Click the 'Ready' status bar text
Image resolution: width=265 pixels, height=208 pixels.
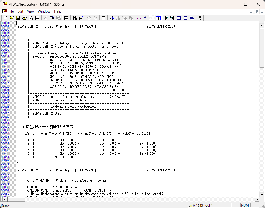(x=5, y=205)
